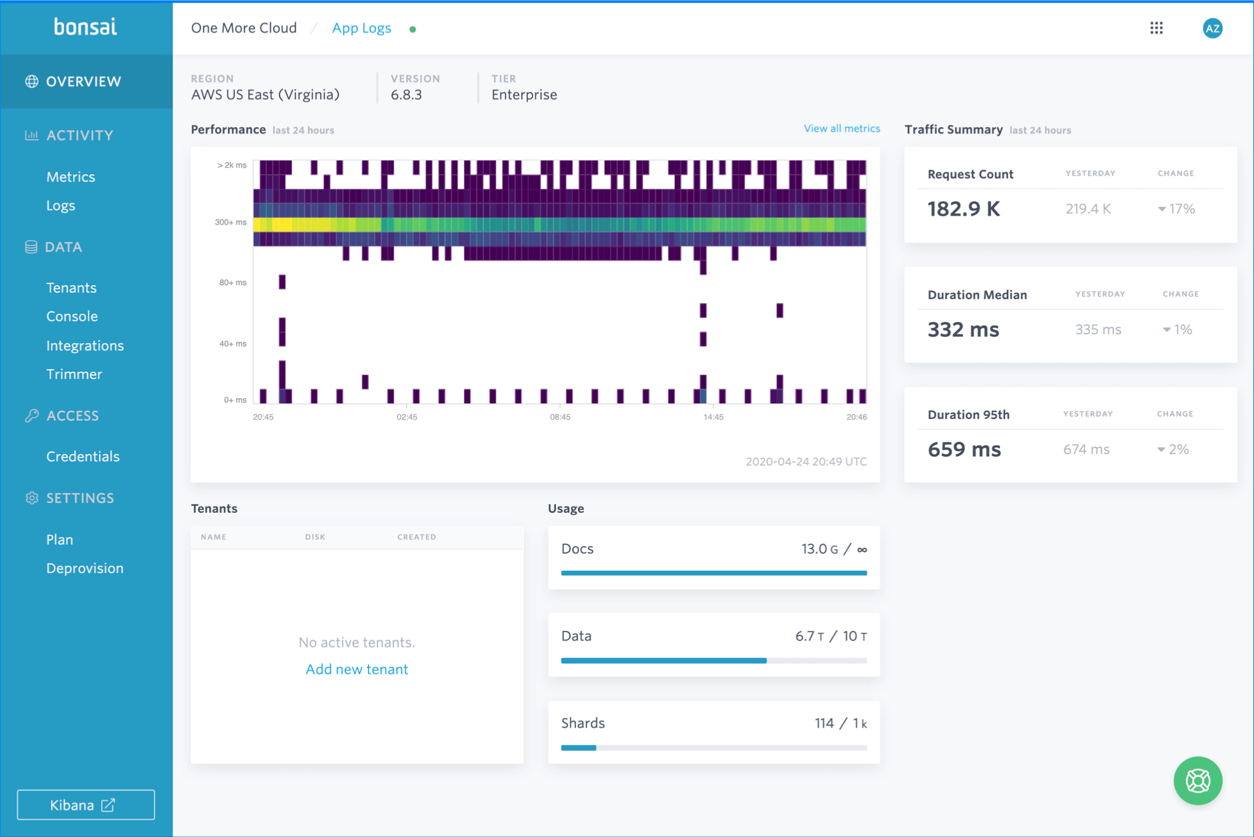Click the Activity chart icon

pos(31,135)
